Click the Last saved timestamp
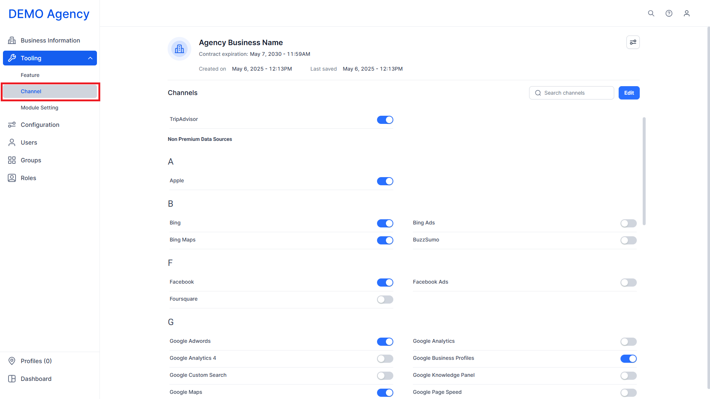The image size is (710, 399). pos(373,69)
